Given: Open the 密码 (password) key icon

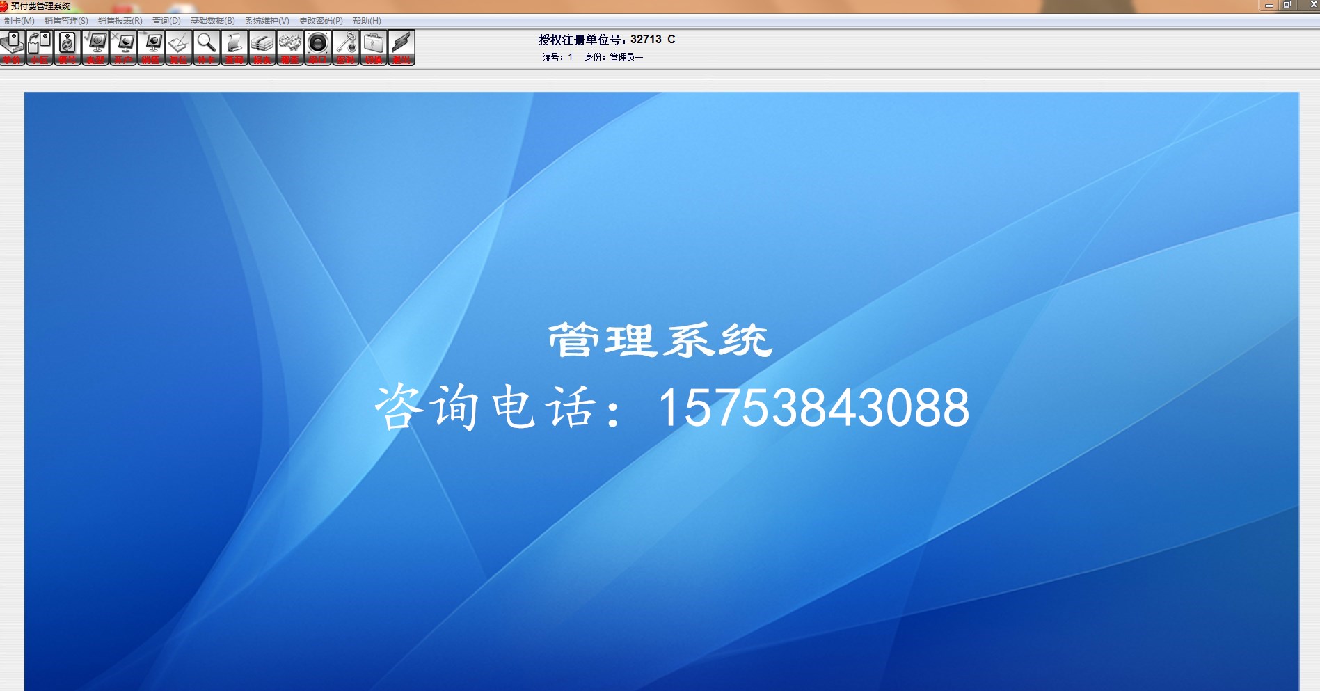Looking at the screenshot, I should coord(345,45).
